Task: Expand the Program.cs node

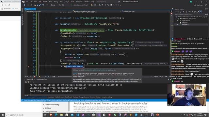Action: (177, 25)
